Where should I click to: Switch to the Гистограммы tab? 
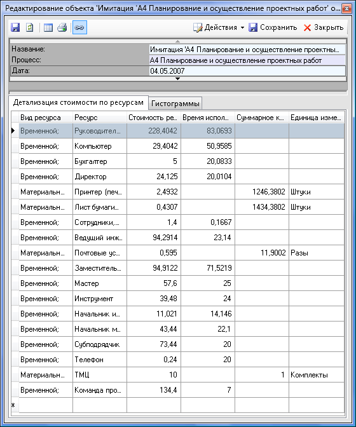(175, 104)
